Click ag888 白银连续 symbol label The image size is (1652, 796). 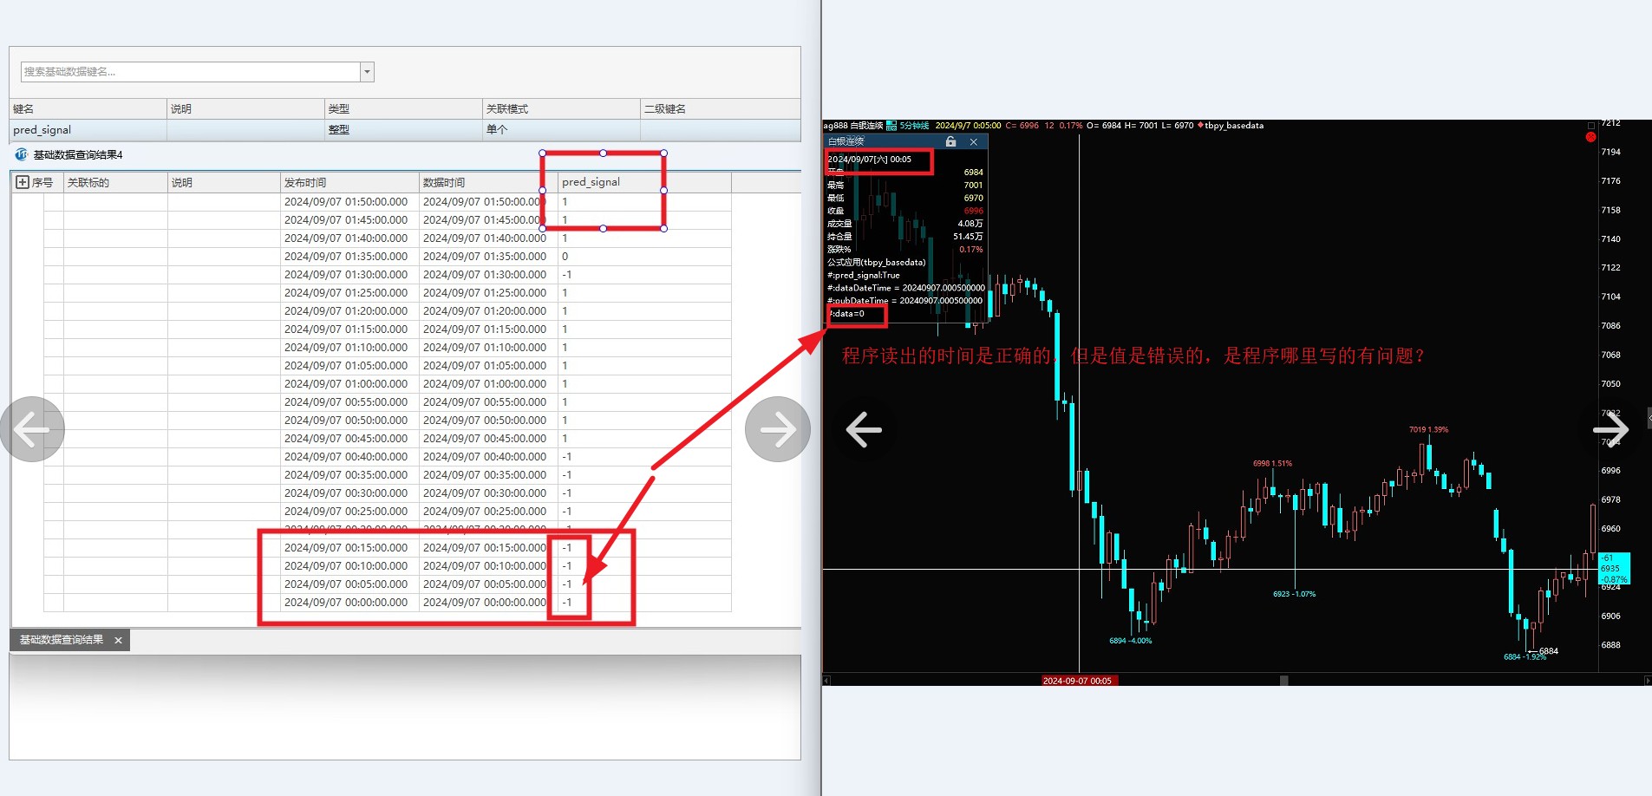coord(853,126)
